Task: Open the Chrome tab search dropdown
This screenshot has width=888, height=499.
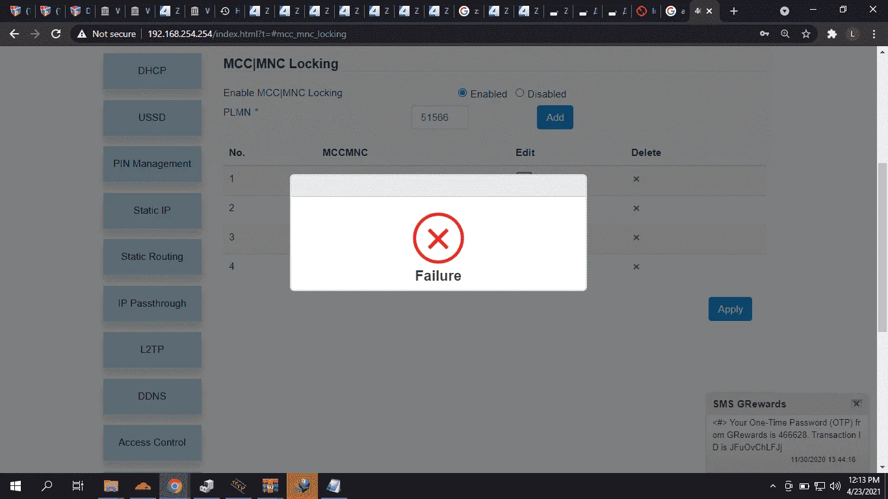Action: pyautogui.click(x=785, y=11)
